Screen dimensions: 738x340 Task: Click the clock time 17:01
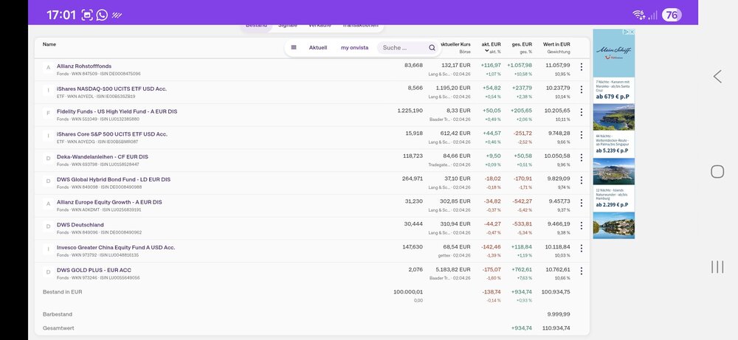point(61,15)
